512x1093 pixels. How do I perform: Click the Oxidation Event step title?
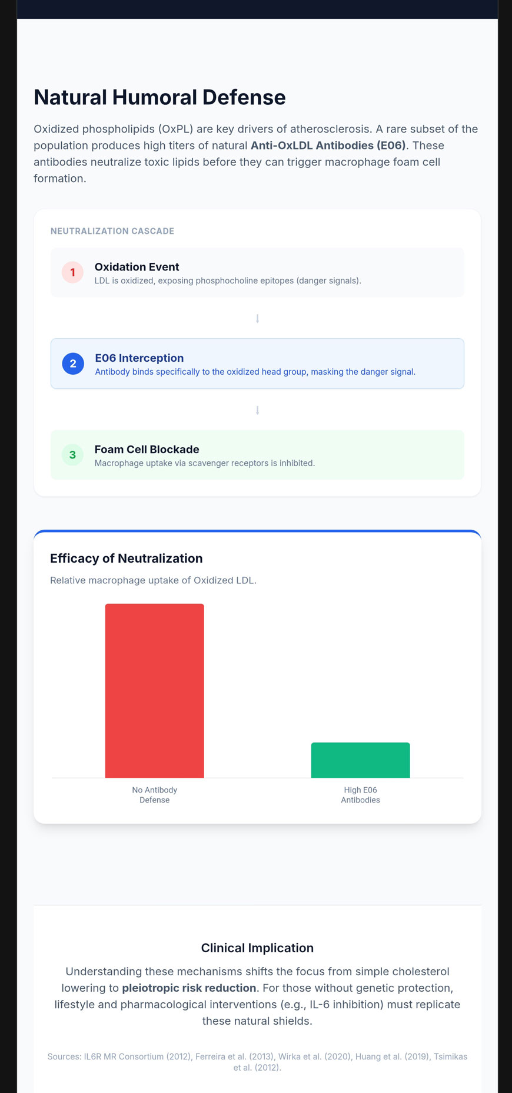pos(137,267)
